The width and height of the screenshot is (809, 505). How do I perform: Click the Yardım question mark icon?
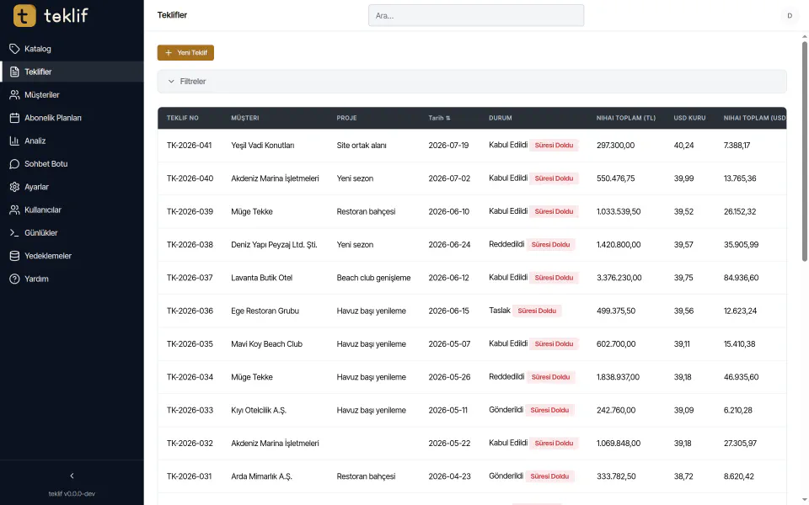coord(14,279)
